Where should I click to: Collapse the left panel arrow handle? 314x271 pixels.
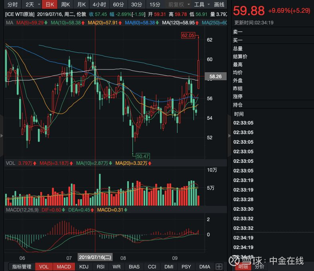[2, 136]
